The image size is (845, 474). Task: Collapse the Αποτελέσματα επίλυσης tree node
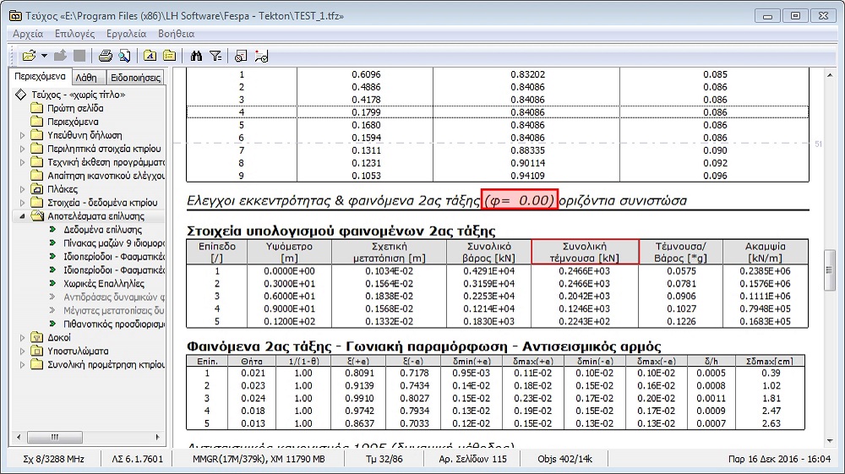point(22,216)
